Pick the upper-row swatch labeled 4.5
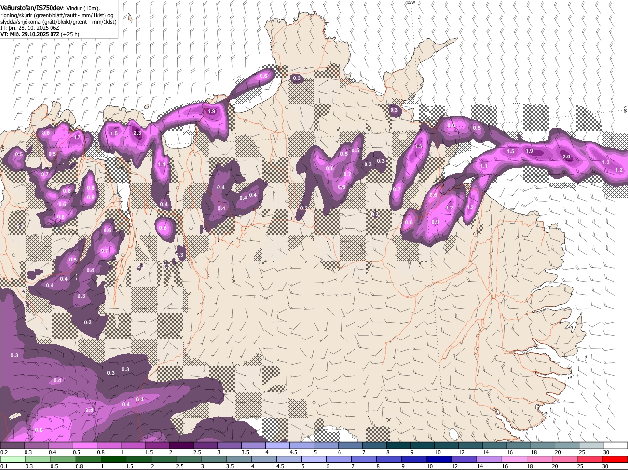The image size is (628, 470). coord(302,445)
